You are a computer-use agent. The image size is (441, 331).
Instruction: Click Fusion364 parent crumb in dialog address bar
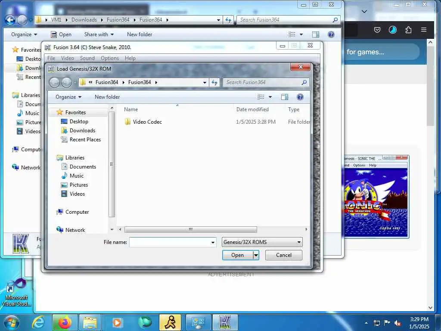click(x=107, y=82)
